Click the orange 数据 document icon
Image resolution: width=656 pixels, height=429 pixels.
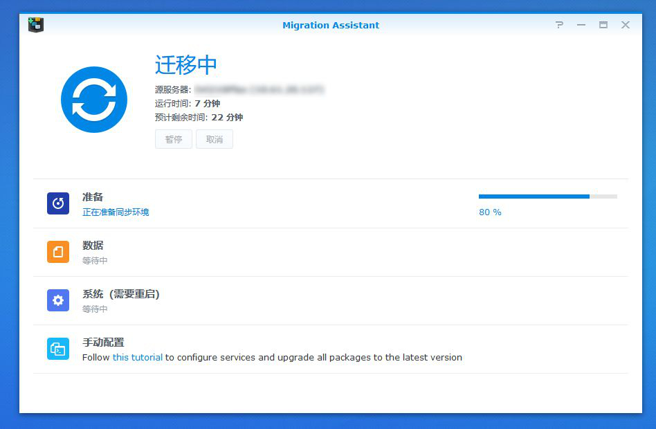57,252
